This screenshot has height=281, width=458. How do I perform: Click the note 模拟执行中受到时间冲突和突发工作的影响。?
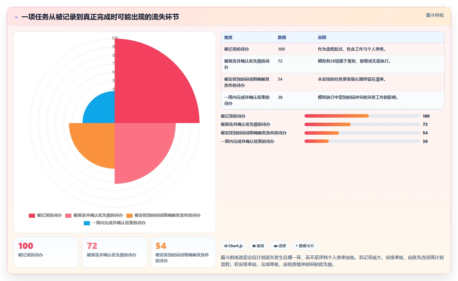[358, 97]
